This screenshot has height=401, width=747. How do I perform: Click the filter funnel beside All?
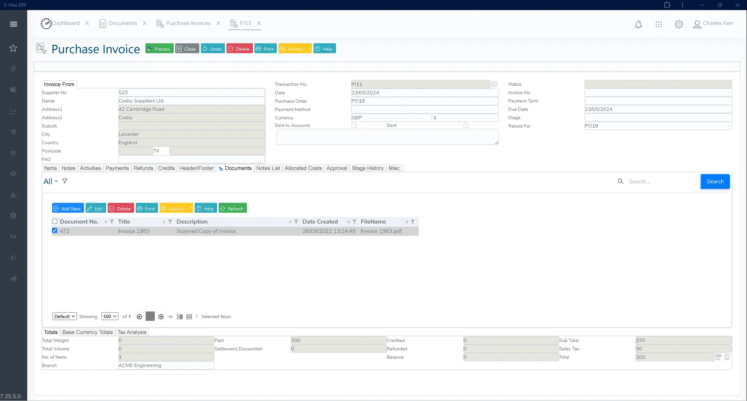65,181
